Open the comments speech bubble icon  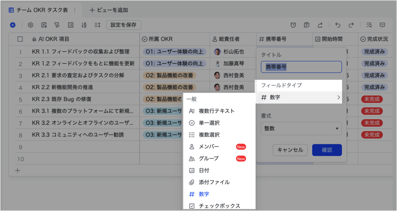(x=382, y=25)
